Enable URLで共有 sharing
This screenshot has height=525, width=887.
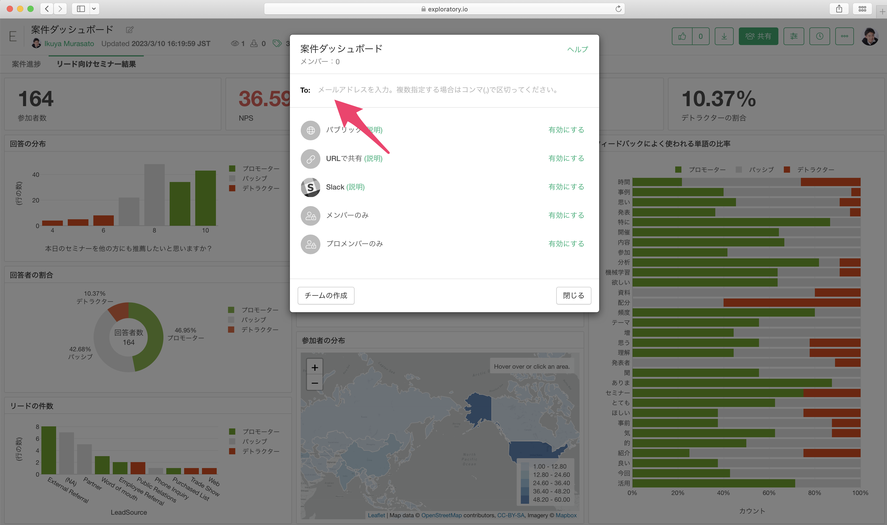(566, 158)
